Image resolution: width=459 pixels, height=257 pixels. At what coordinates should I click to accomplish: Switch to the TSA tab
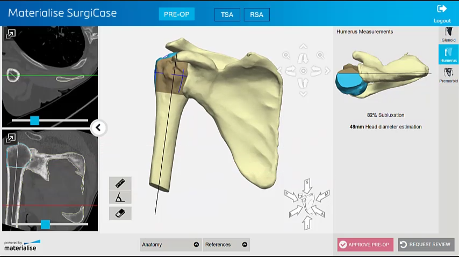click(227, 14)
